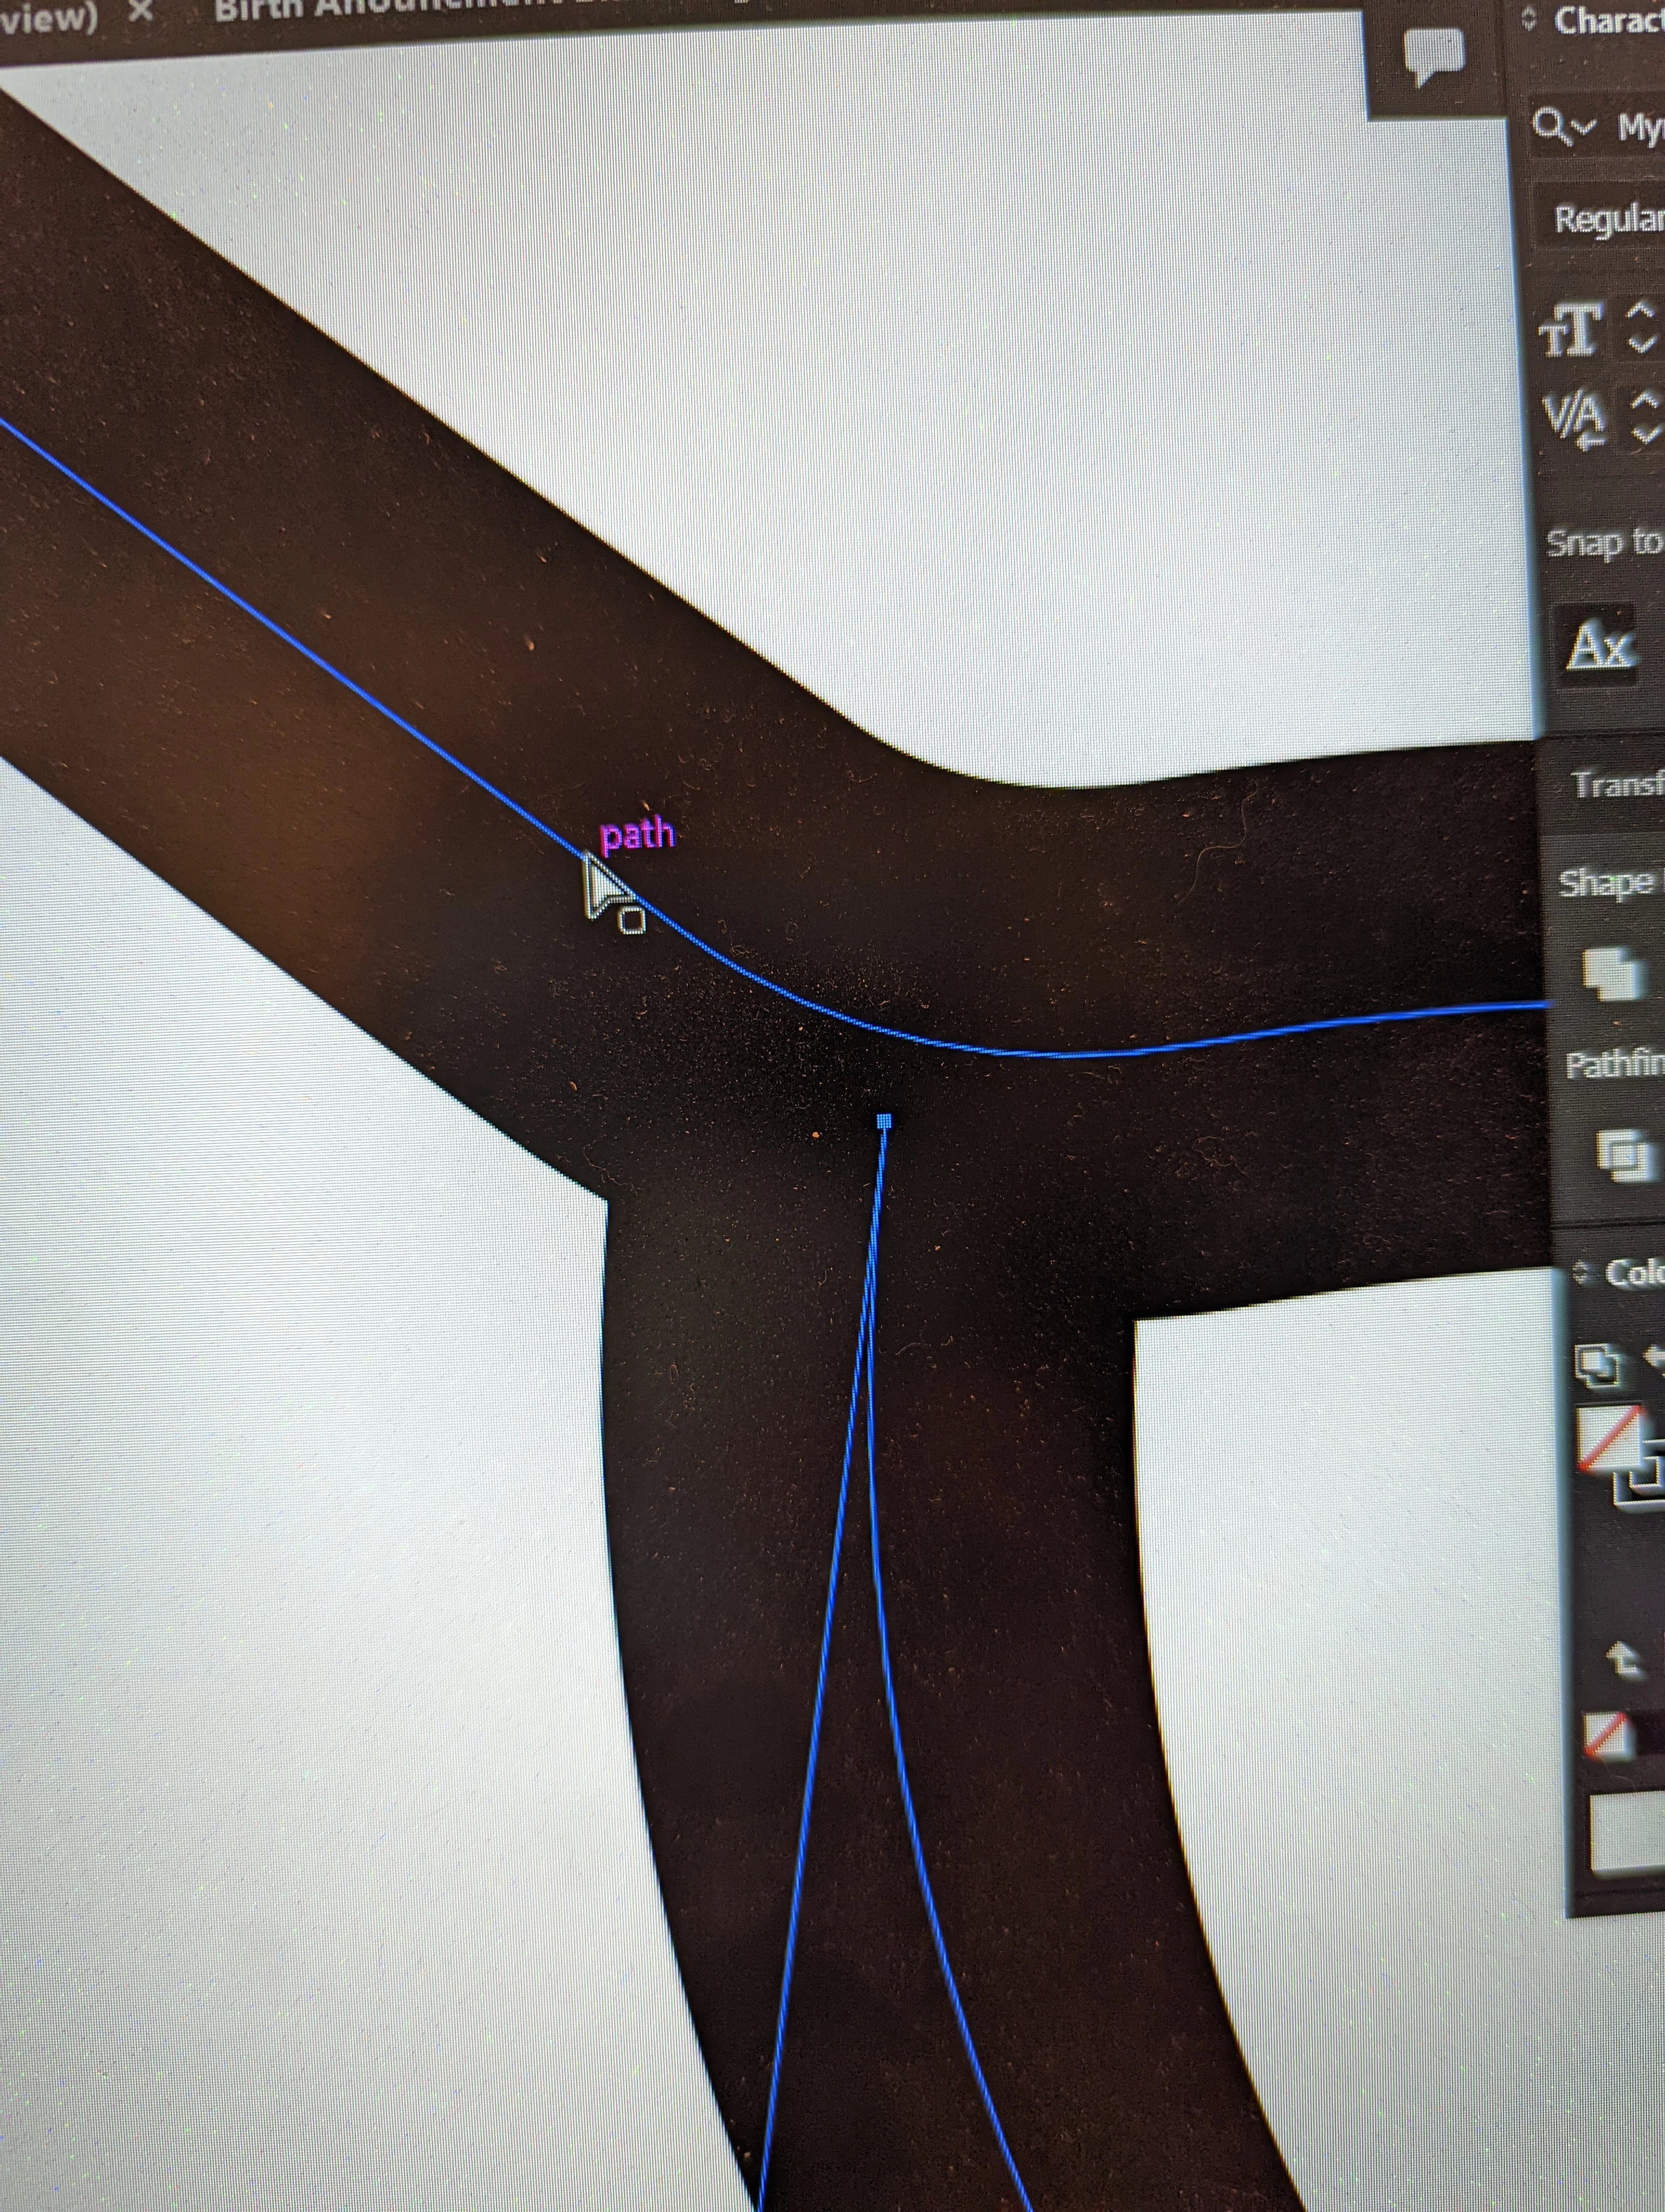The width and height of the screenshot is (1665, 2212).
Task: Switch to the Transform panel tab
Action: point(1617,785)
